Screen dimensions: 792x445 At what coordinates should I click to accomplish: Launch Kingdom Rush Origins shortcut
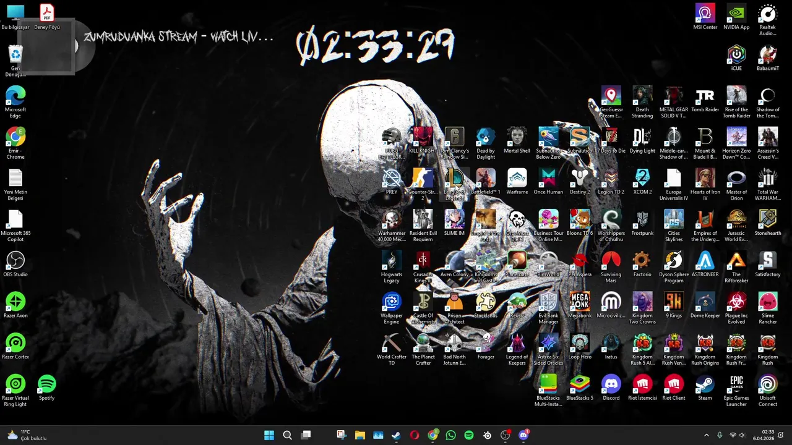(x=705, y=349)
